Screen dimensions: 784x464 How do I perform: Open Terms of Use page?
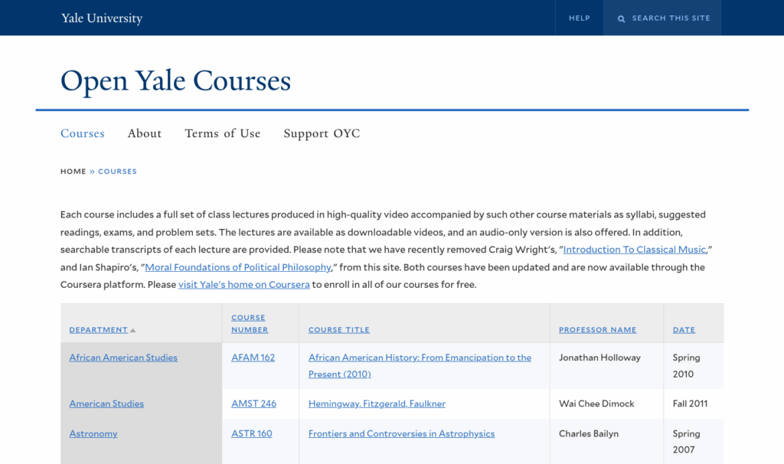pyautogui.click(x=222, y=133)
